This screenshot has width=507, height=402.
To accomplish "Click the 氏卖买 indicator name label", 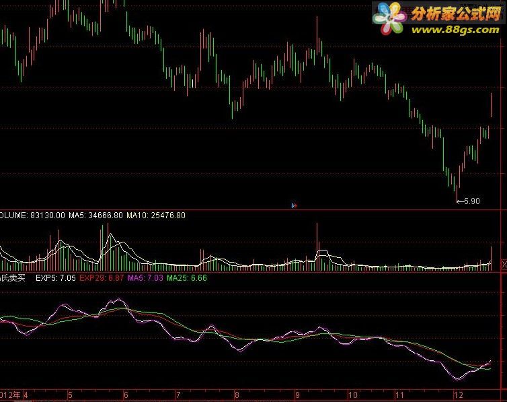I will tap(13, 277).
